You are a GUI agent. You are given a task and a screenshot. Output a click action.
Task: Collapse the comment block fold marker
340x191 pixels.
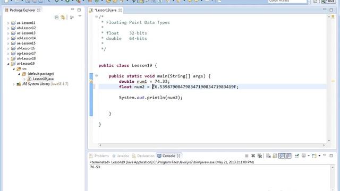96,16
